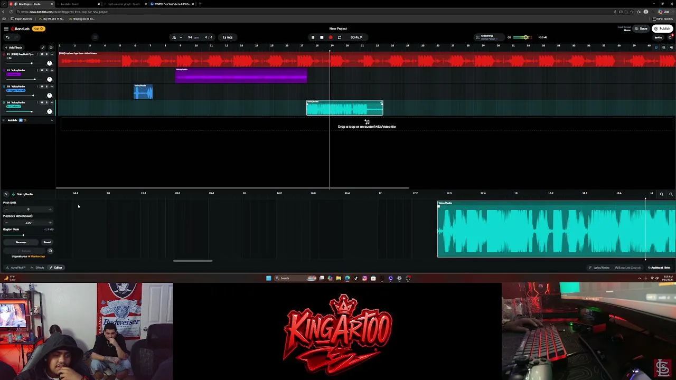The image size is (676, 380).
Task: Click the pan knob on track 02
Action: click(50, 79)
